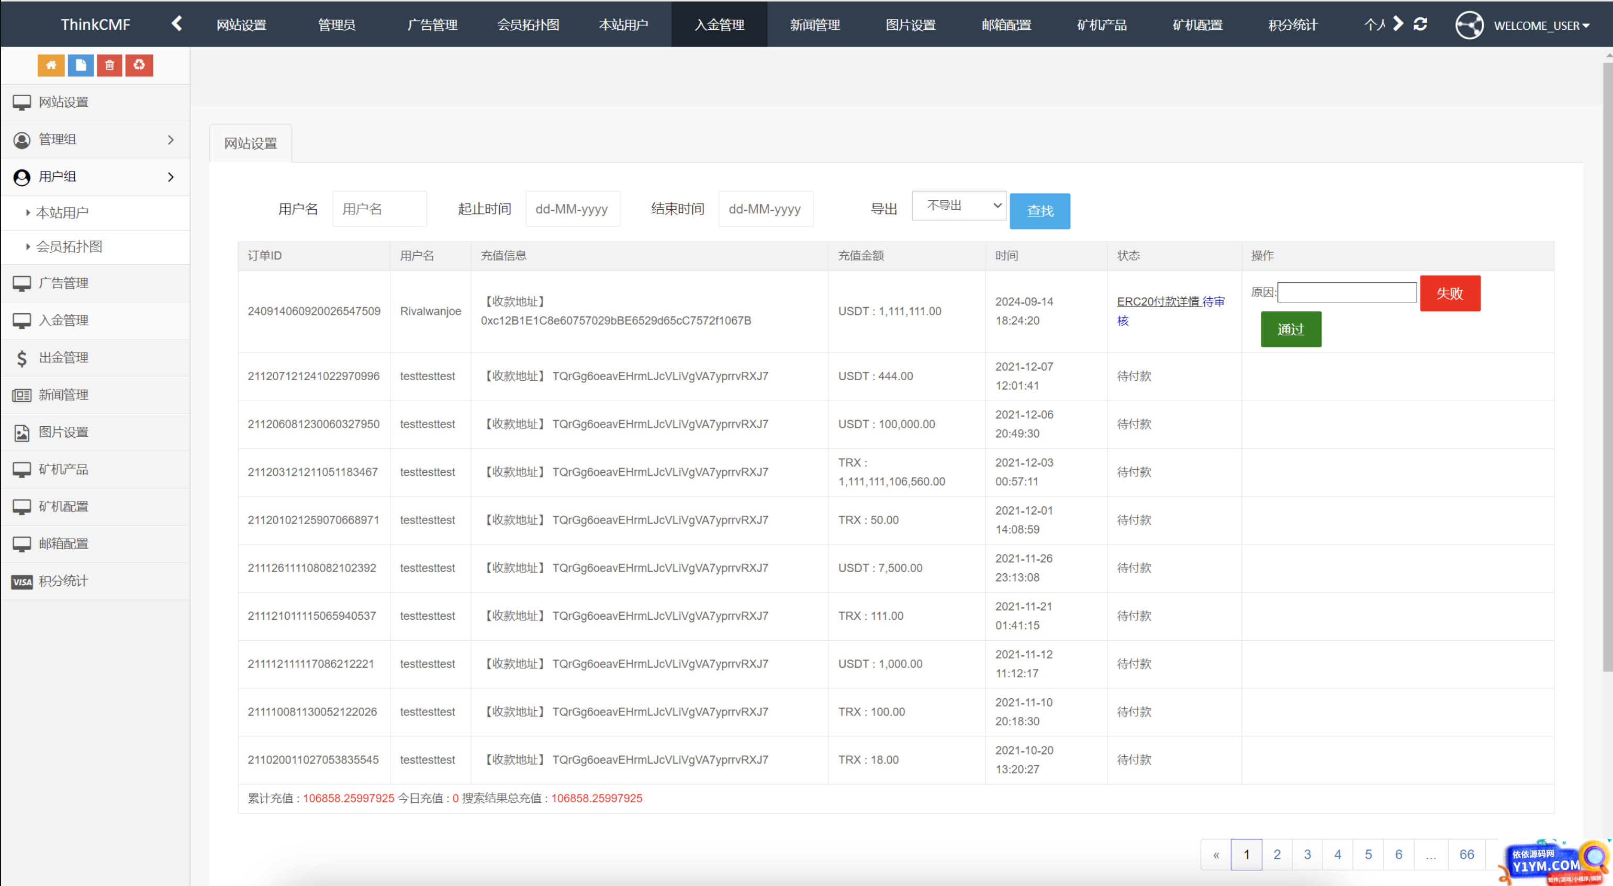This screenshot has height=886, width=1613.
Task: Open 新闻管理 in top navigation
Action: [815, 25]
